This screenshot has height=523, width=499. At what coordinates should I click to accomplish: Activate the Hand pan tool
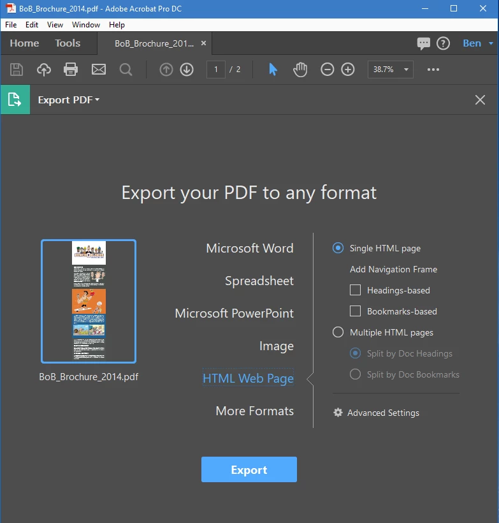pos(300,70)
